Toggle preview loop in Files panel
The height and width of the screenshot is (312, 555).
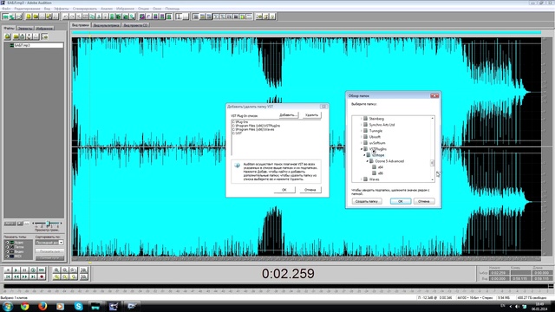[x=27, y=224]
